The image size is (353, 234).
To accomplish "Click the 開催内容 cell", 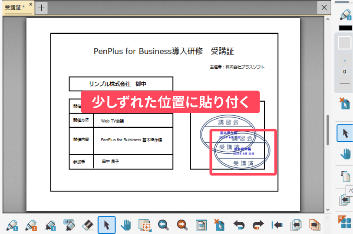I will tap(81, 140).
